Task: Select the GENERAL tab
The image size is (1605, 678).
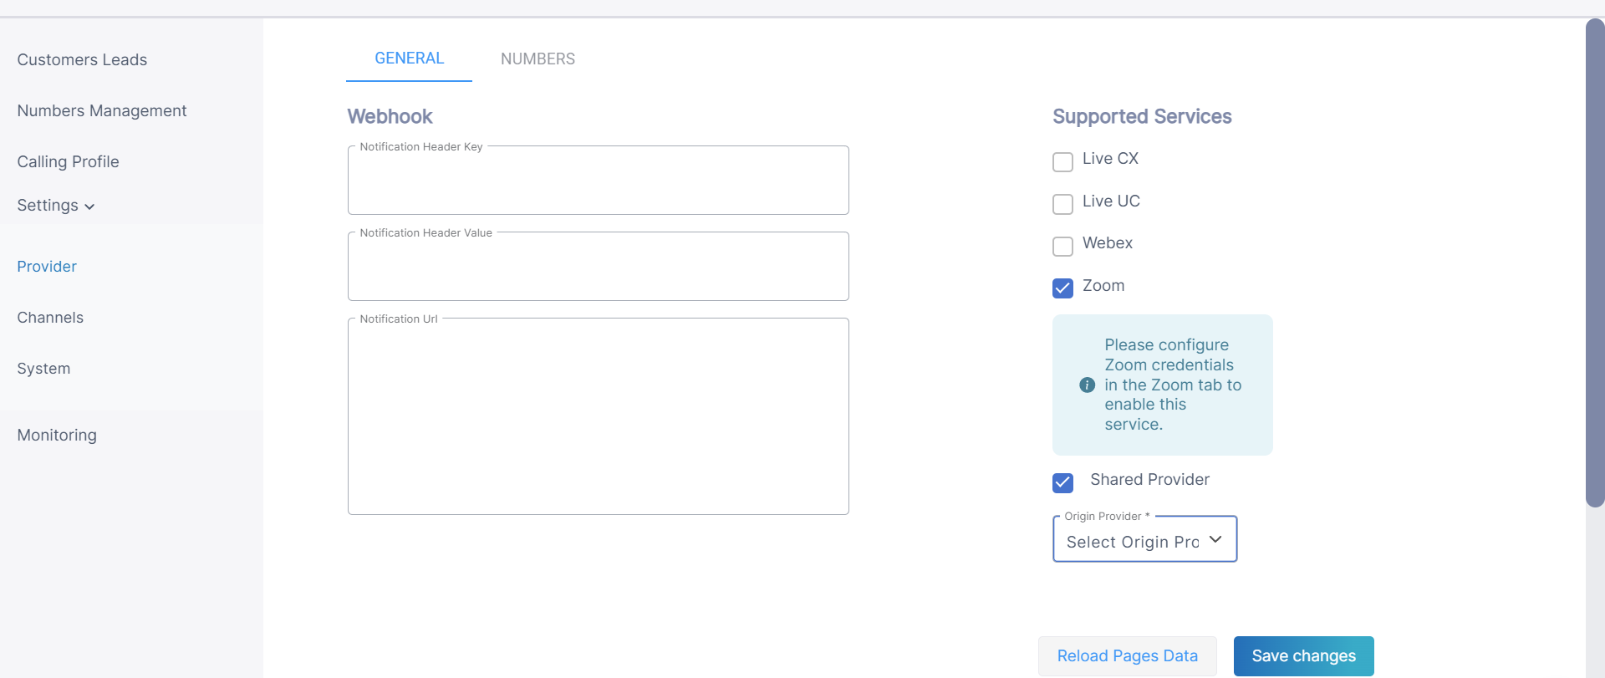Action: point(409,59)
